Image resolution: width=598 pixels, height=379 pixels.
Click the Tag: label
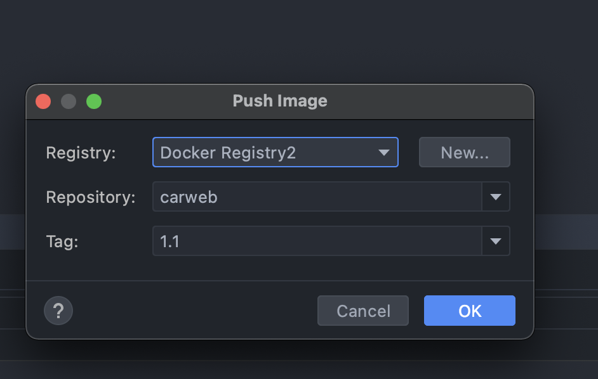point(62,241)
